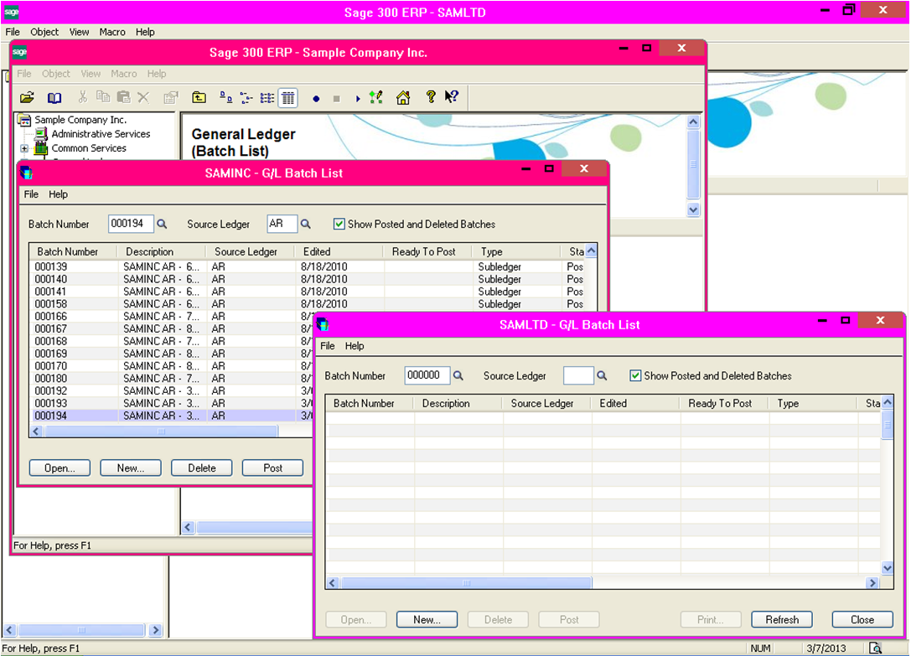
Task: Click the Paste clipboard toolbar icon
Action: (x=124, y=97)
